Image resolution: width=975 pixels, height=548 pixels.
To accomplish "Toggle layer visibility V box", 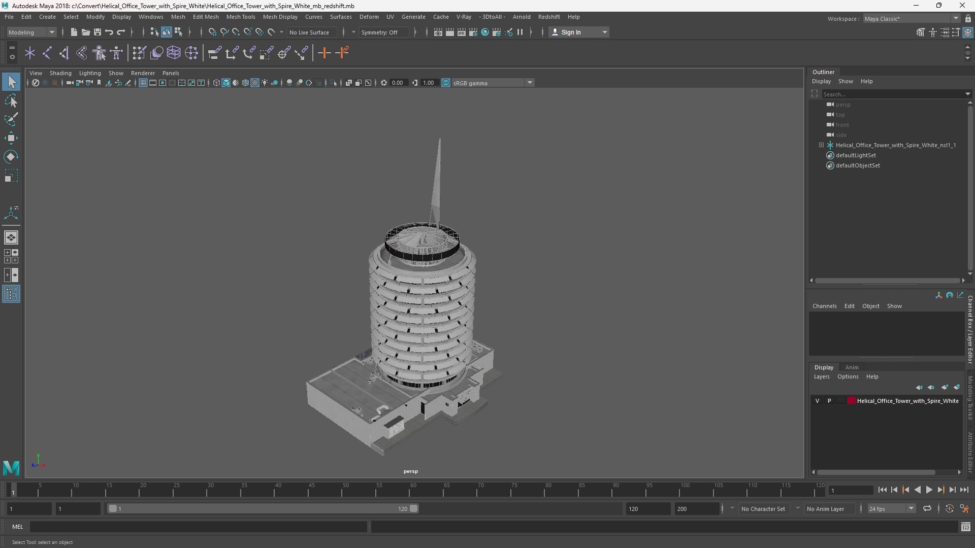I will pyautogui.click(x=817, y=401).
